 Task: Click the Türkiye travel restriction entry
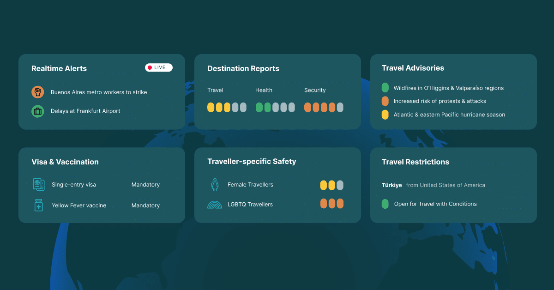pyautogui.click(x=392, y=185)
